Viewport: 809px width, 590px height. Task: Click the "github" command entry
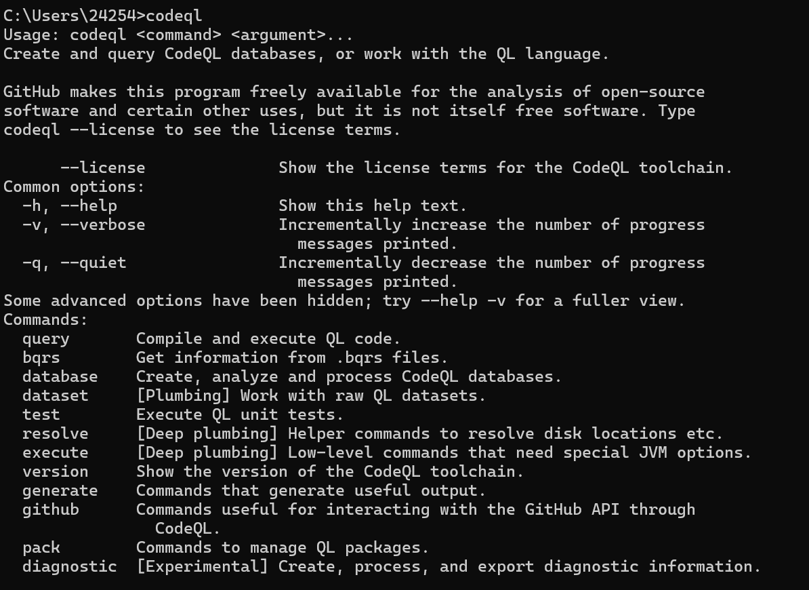pyautogui.click(x=50, y=509)
